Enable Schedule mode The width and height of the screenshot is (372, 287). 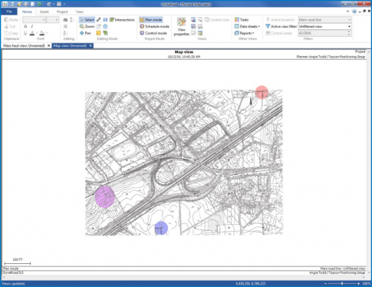click(154, 26)
